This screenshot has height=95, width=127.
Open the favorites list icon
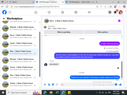[x=110, y=7]
